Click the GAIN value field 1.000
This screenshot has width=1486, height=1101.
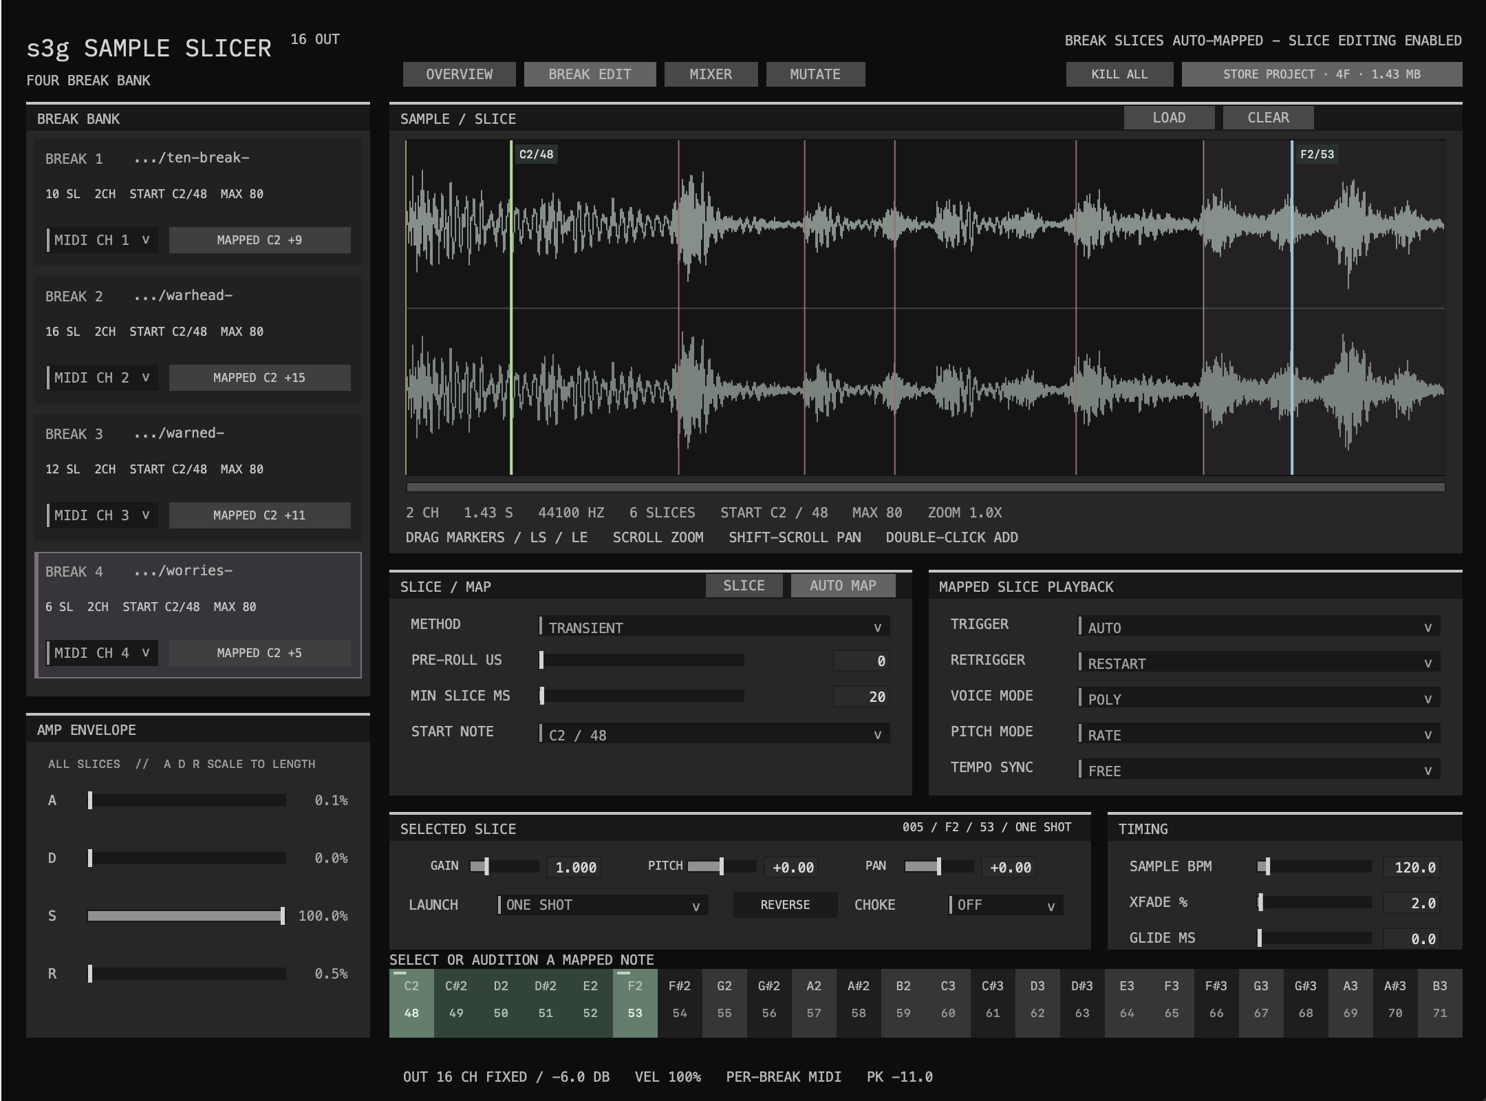click(574, 867)
